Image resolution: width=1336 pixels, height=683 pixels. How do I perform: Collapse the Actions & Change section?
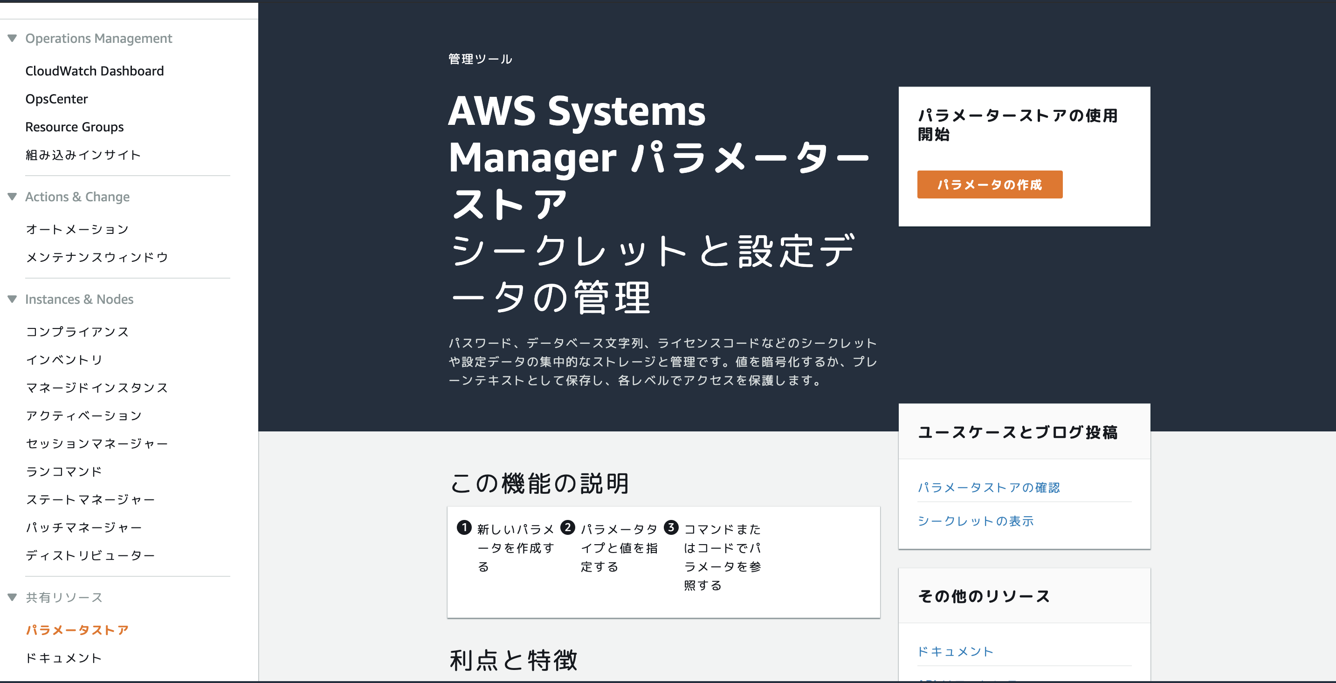point(13,197)
